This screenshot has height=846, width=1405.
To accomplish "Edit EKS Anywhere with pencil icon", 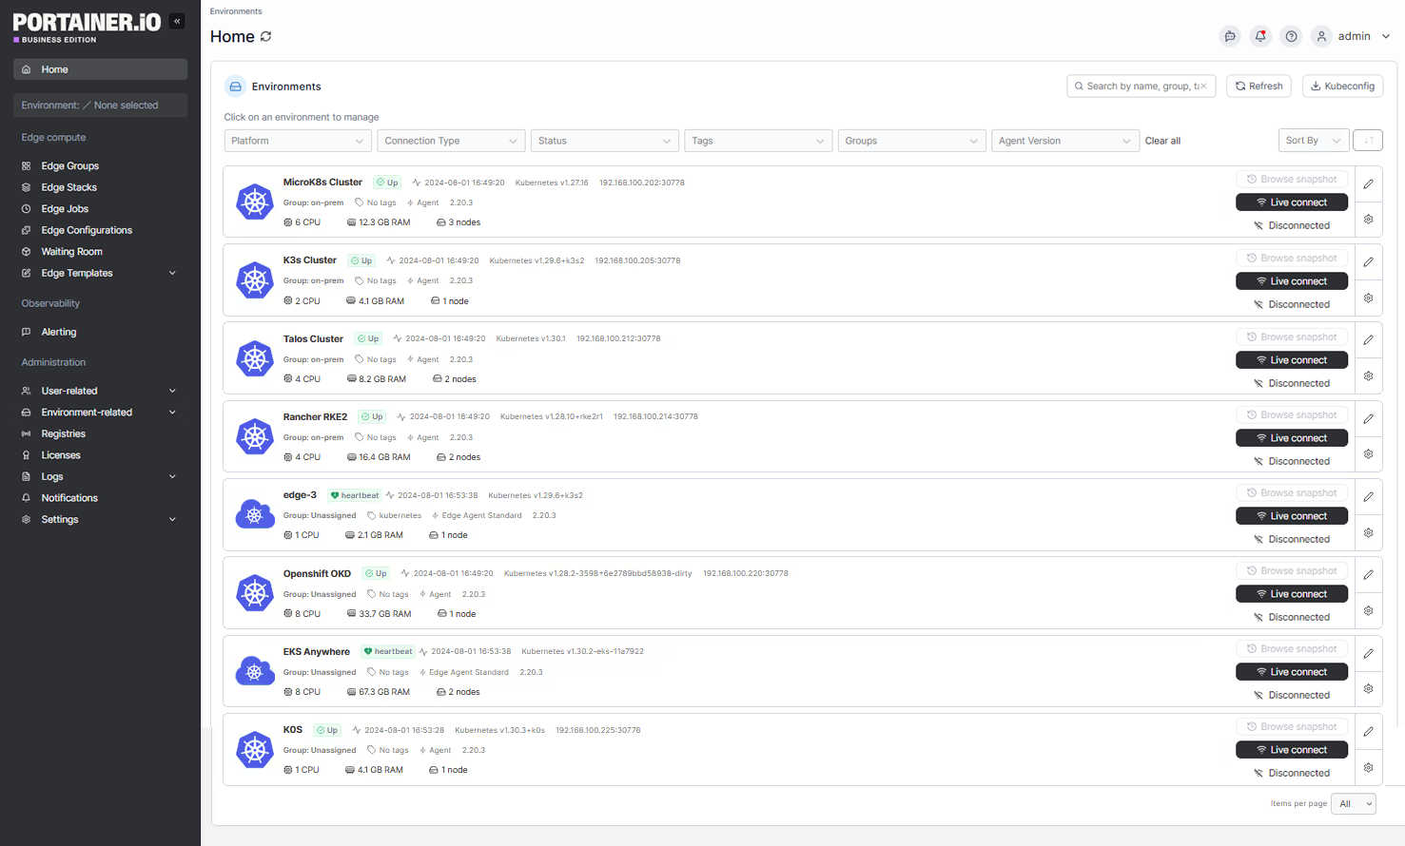I will click(x=1368, y=653).
